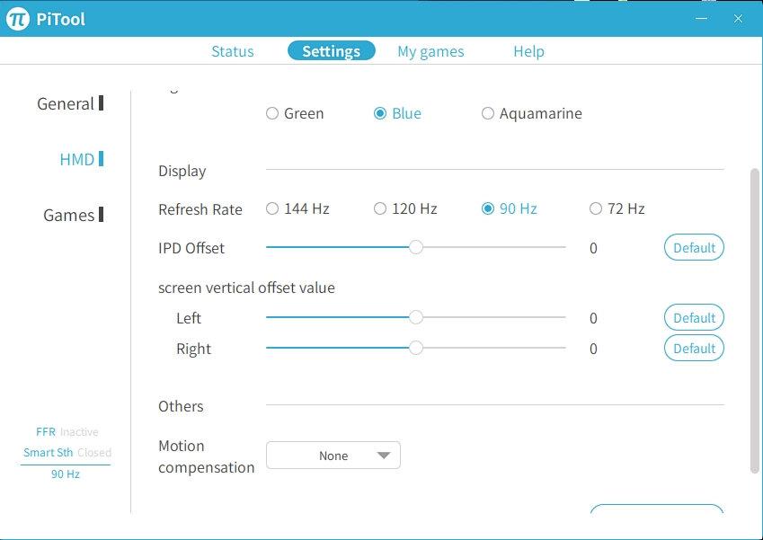Pick the Aquamarine color option
The width and height of the screenshot is (763, 540).
488,114
